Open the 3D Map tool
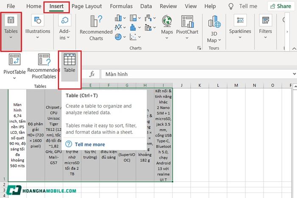 [214, 29]
